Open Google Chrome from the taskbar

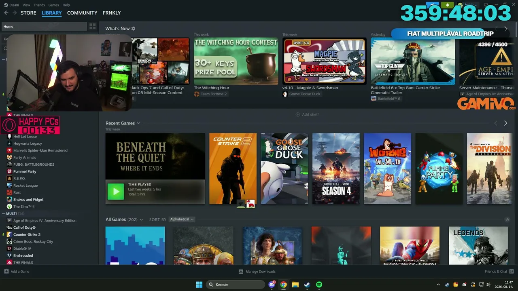(284, 285)
